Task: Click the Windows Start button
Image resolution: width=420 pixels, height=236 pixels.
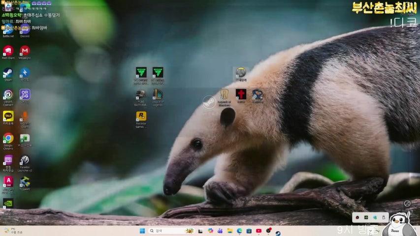Action: [x=142, y=231]
